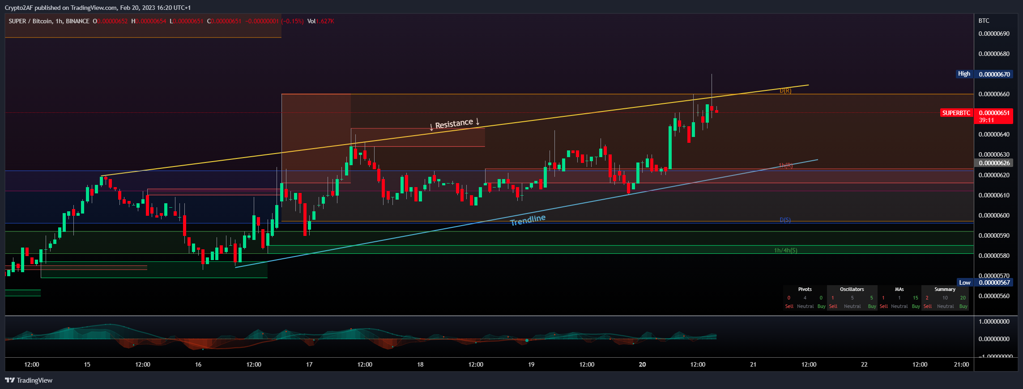Viewport: 1023px width, 389px height.
Task: Click the date label 22 on time axis
Action: tap(864, 364)
